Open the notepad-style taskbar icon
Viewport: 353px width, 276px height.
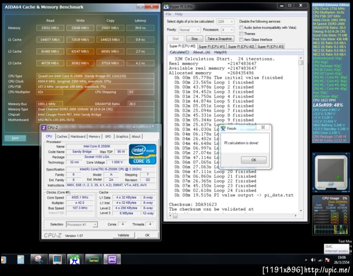(21, 260)
